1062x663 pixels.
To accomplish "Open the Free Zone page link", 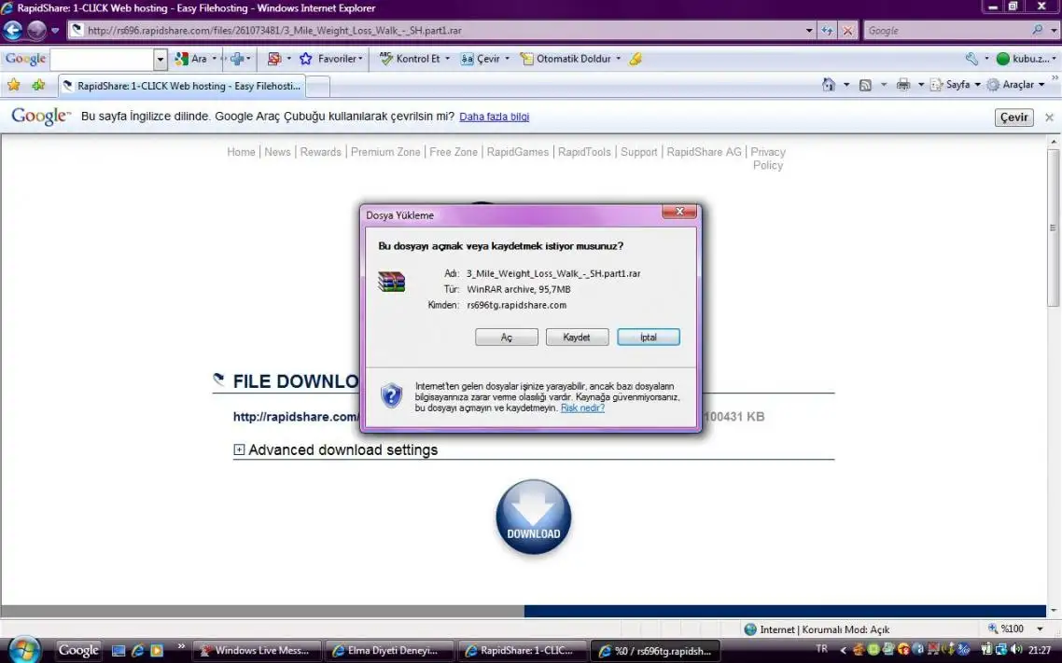I will (454, 152).
